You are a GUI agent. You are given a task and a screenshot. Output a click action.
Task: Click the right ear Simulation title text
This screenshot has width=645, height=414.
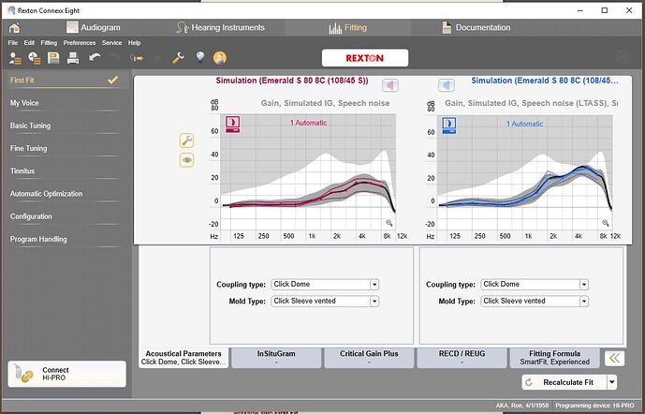(292, 81)
